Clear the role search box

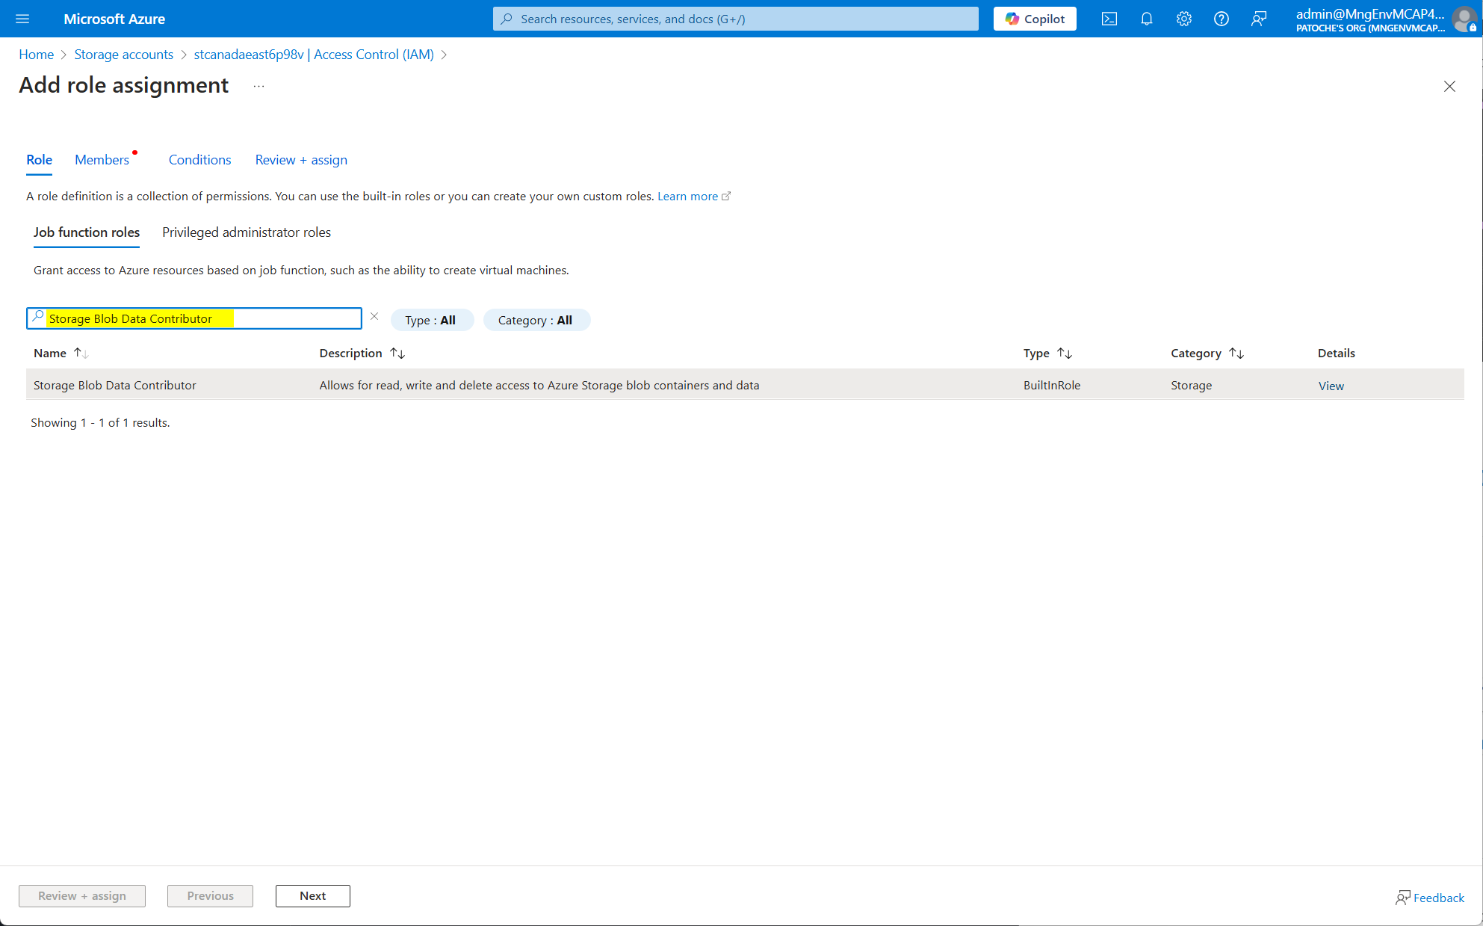(374, 317)
